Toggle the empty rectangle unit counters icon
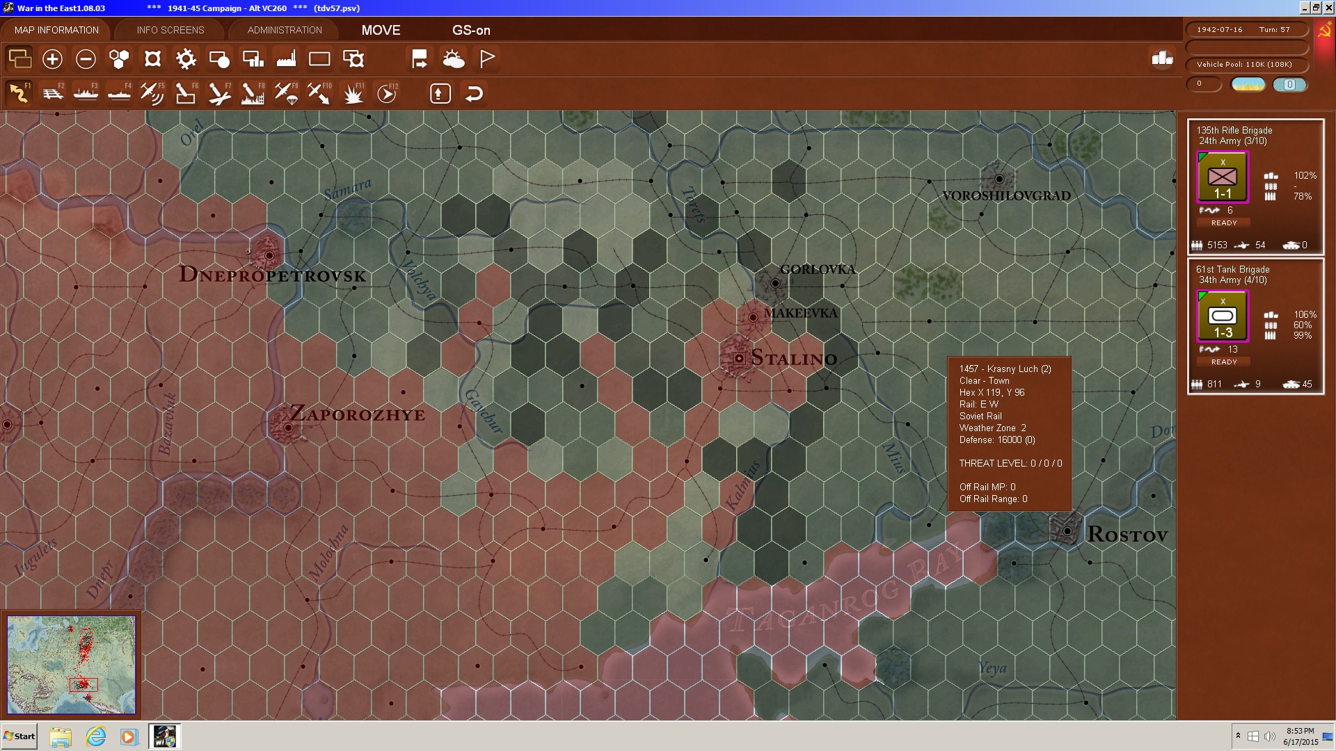The image size is (1336, 751). (x=319, y=59)
